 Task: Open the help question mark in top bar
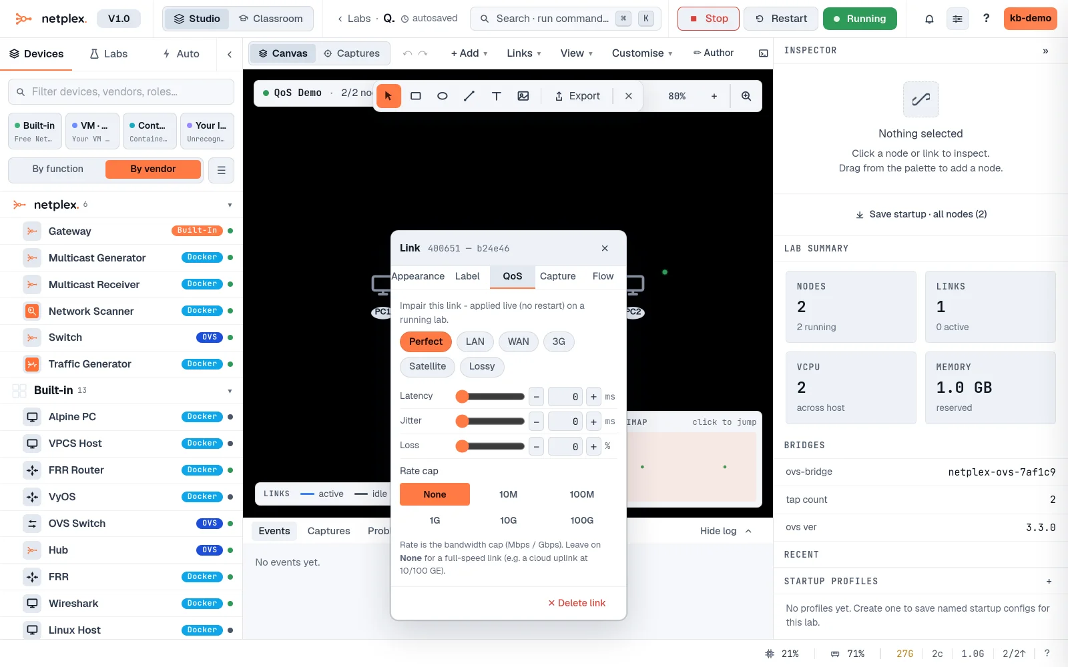[986, 19]
